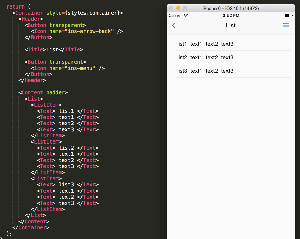The height and width of the screenshot is (239, 300).
Task: Select 'list2' in the second list row
Action: [x=182, y=57]
